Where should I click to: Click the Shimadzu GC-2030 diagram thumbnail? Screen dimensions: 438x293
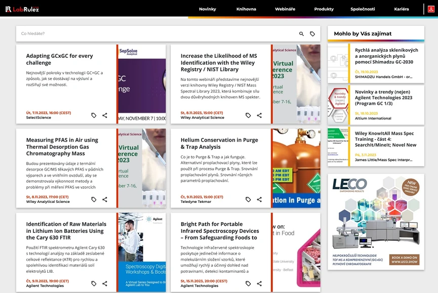click(338, 63)
